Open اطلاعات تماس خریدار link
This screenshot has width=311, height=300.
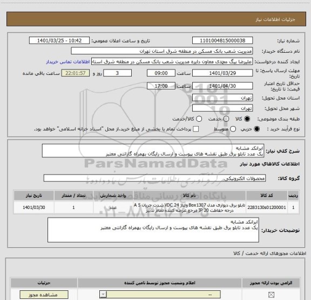[68, 62]
